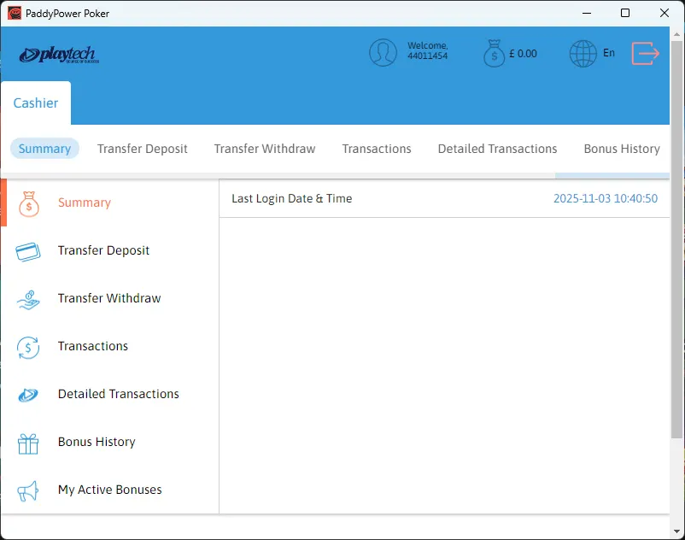This screenshot has height=540, width=685.
Task: Click the Bonus History gift box icon
Action: pyautogui.click(x=28, y=443)
